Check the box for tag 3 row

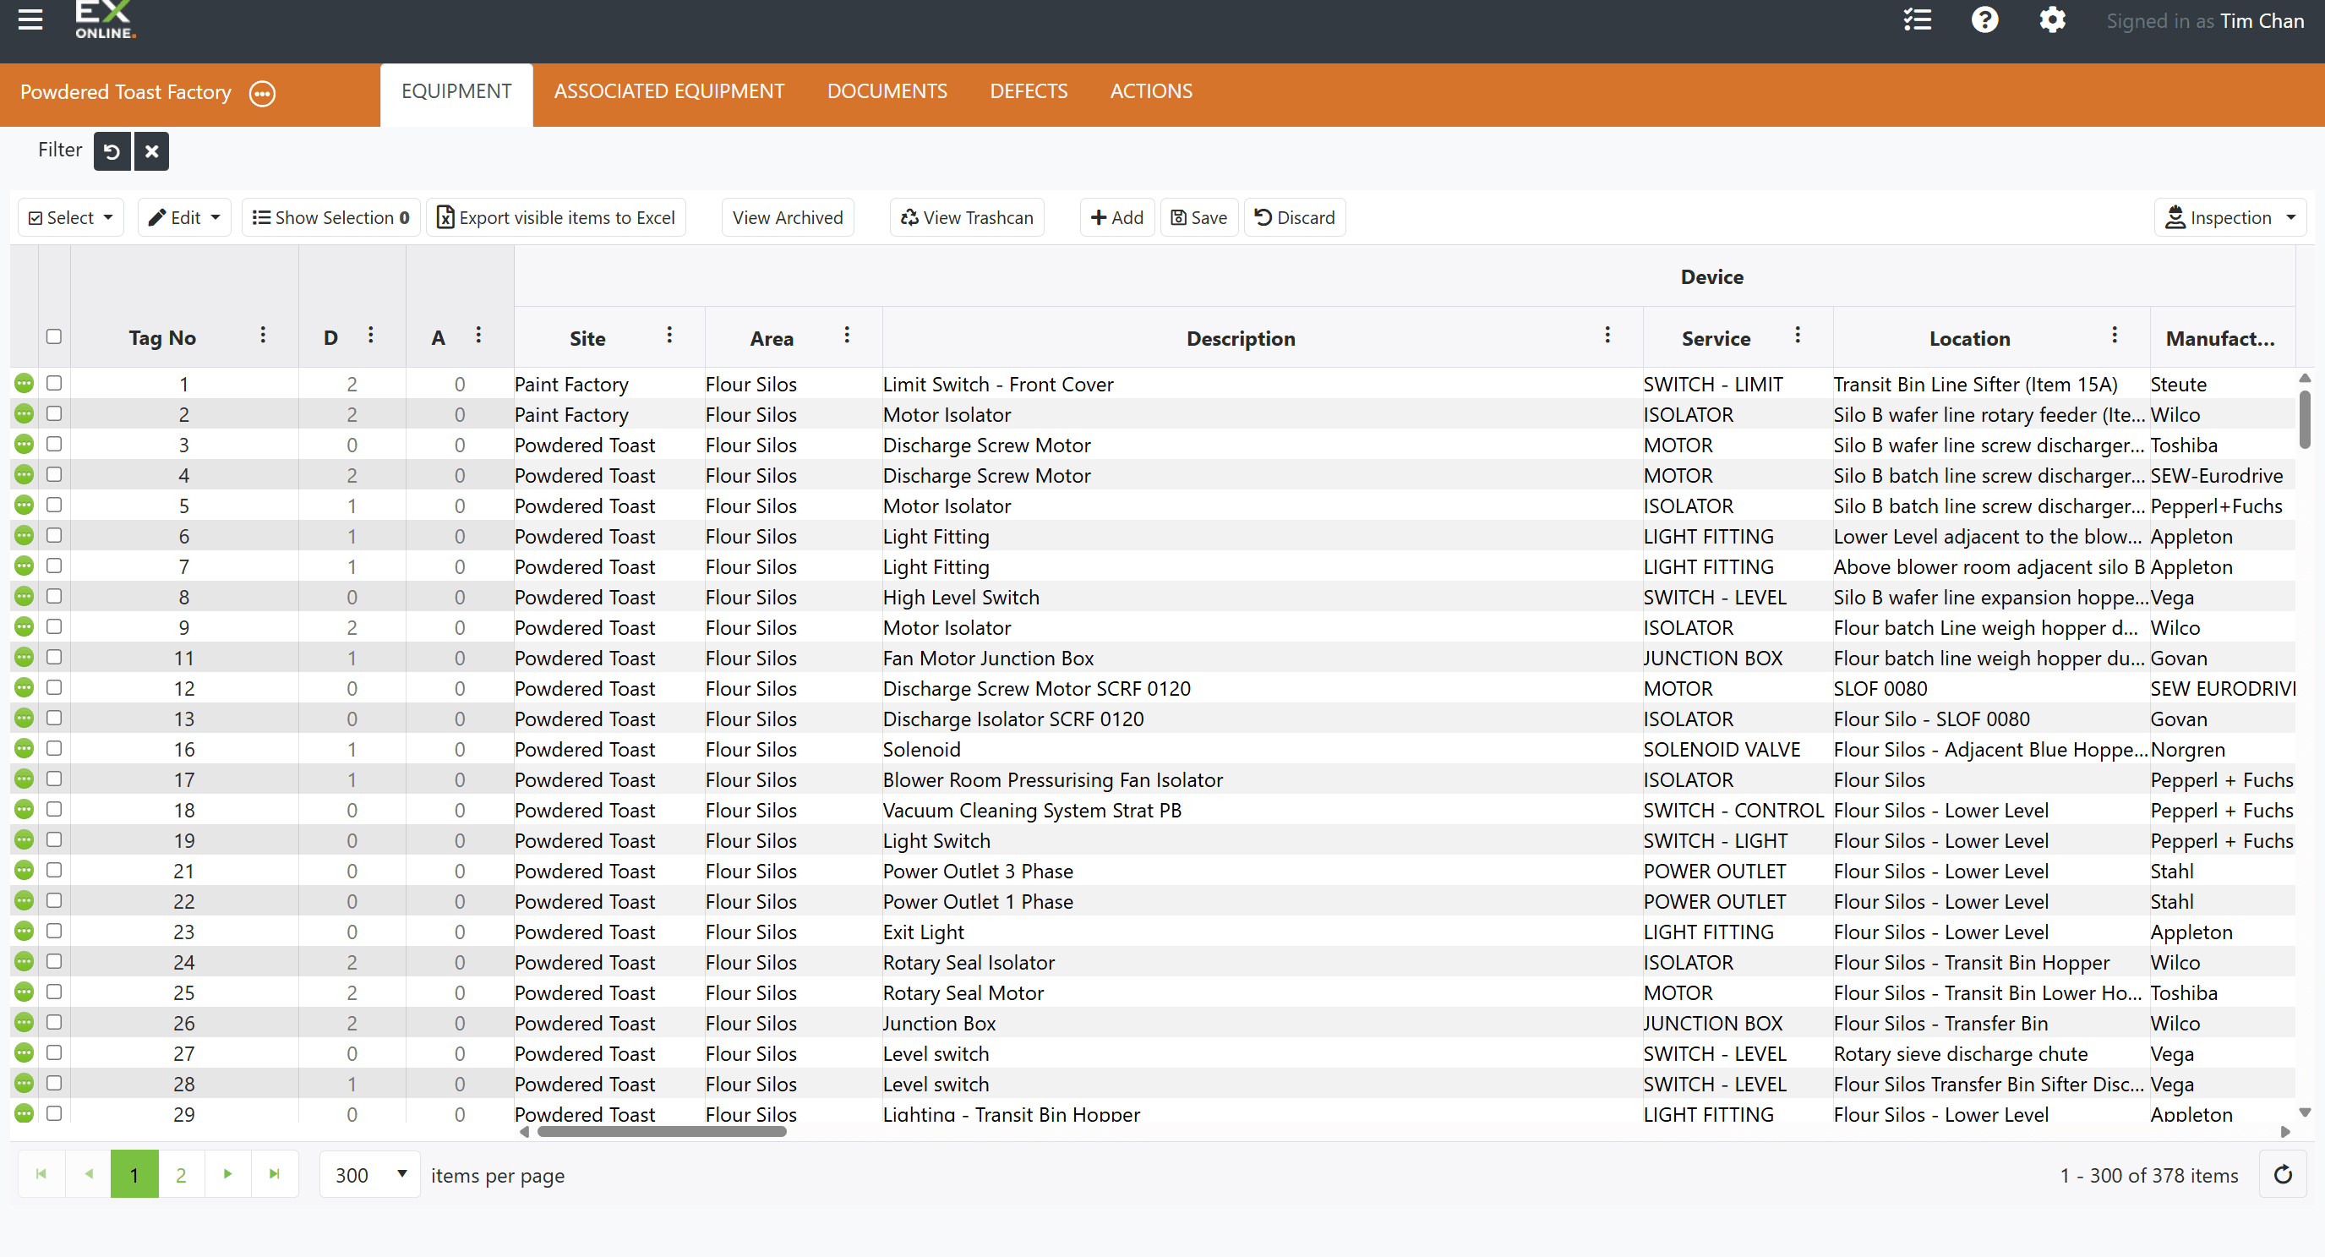point(54,445)
